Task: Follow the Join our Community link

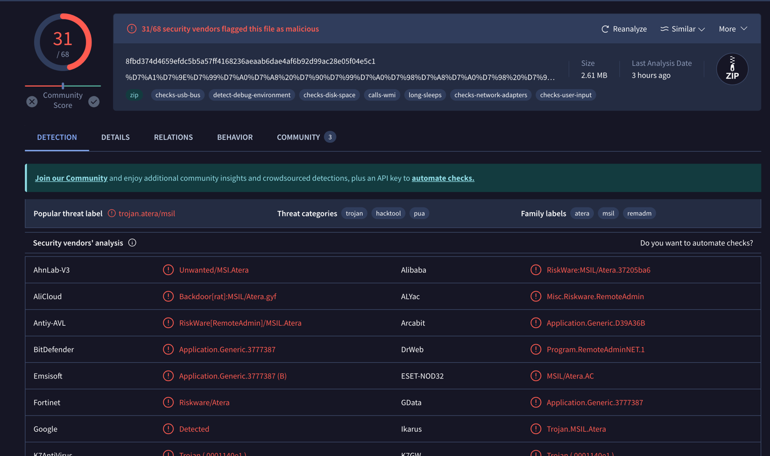Action: 71,178
